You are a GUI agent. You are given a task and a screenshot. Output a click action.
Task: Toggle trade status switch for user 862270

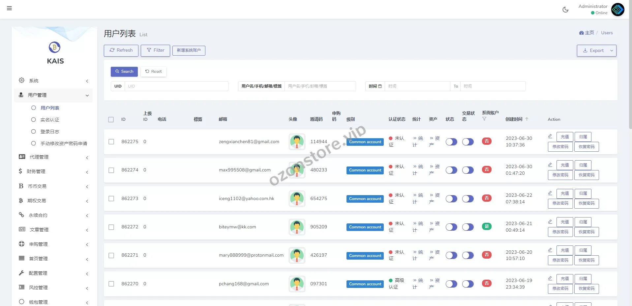coord(467,284)
